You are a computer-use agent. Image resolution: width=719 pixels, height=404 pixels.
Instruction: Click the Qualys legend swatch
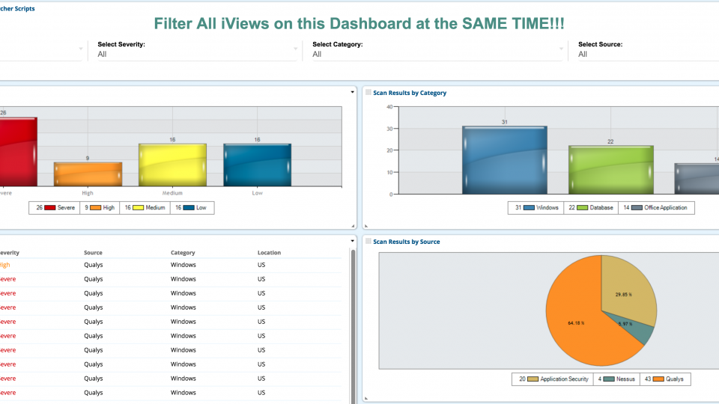coord(658,379)
